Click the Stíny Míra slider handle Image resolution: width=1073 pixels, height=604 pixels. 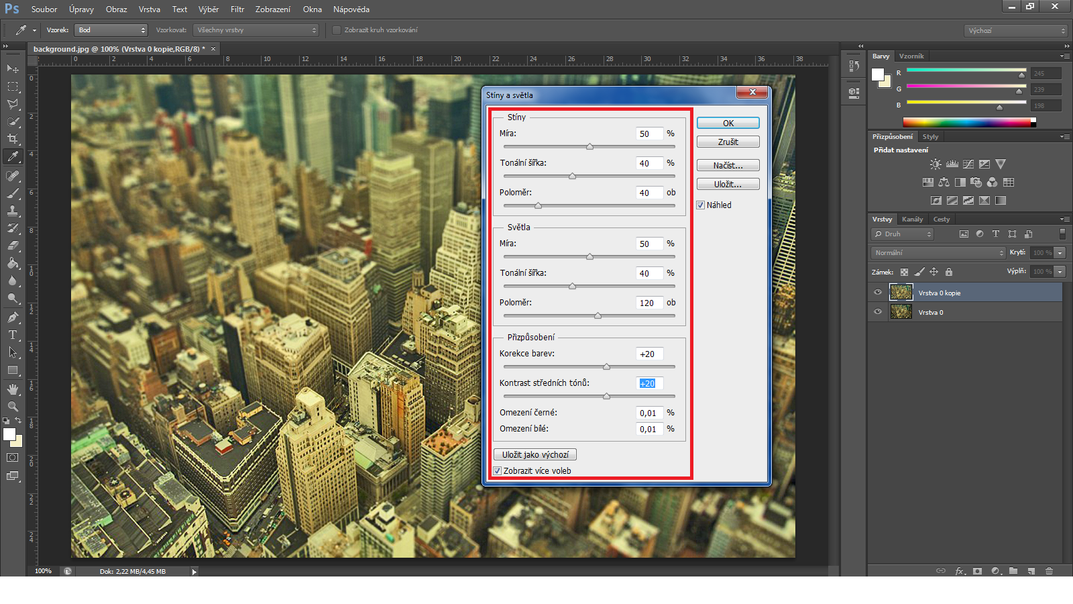(589, 146)
